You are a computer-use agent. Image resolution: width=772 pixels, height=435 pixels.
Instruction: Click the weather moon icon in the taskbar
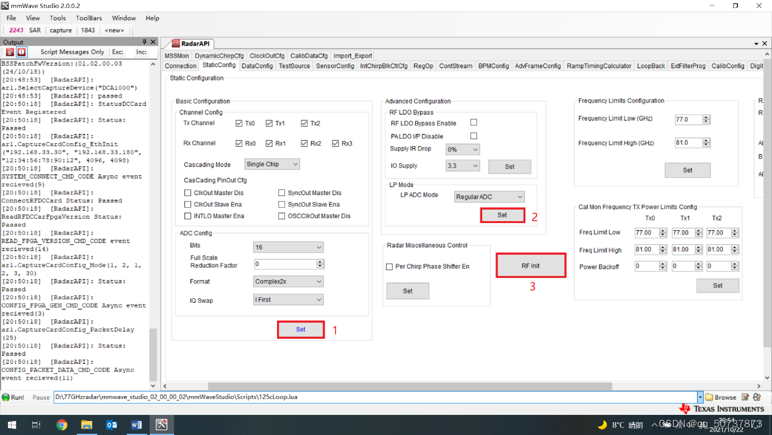point(602,425)
